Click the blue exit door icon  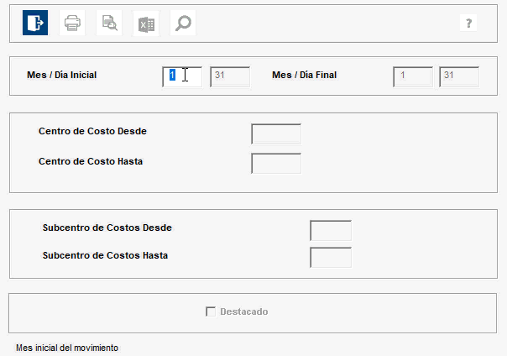click(35, 23)
